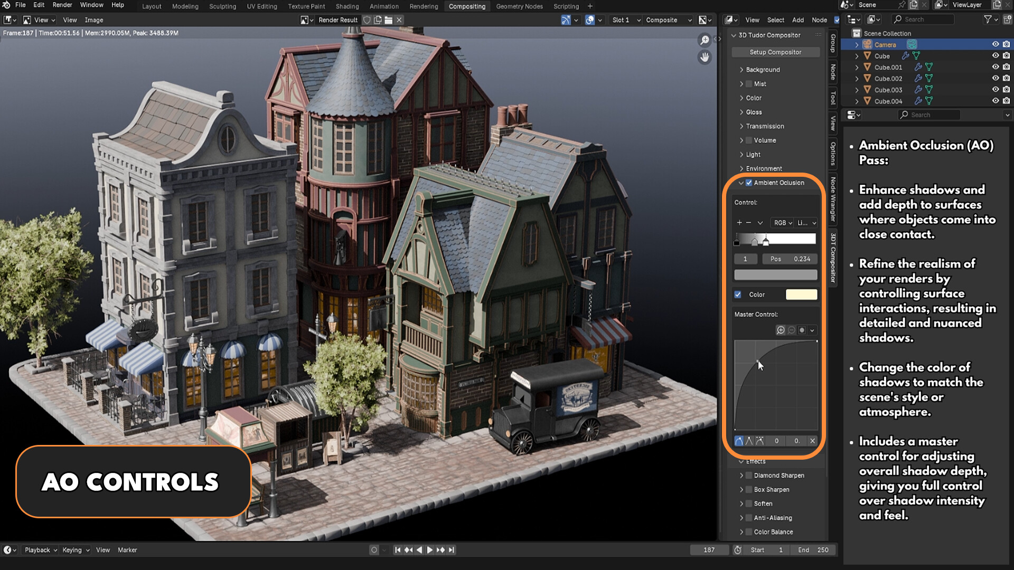
Task: Open the Render menu
Action: [62, 5]
